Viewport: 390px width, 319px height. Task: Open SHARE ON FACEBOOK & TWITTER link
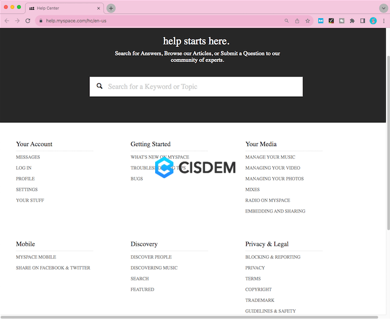pos(53,268)
